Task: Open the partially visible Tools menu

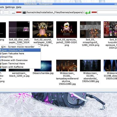Action: [x=2, y=7]
